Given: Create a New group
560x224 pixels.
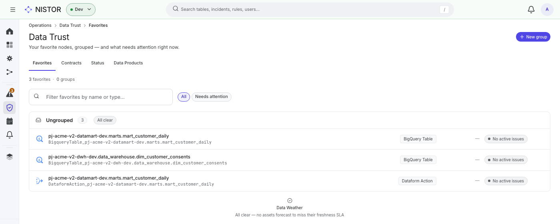Looking at the screenshot, I should click(x=533, y=37).
